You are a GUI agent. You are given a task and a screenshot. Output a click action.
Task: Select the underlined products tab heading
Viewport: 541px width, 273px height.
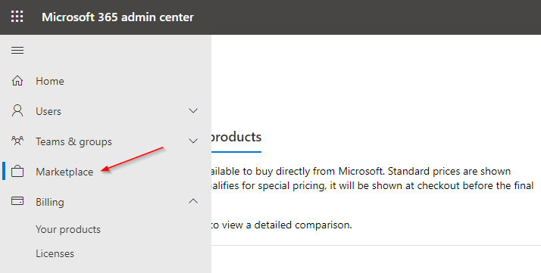click(x=236, y=138)
